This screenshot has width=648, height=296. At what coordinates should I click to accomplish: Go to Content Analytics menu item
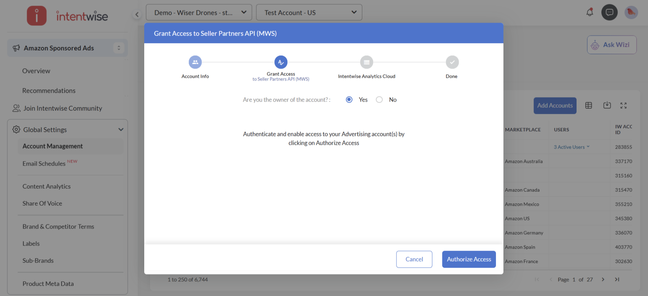46,187
